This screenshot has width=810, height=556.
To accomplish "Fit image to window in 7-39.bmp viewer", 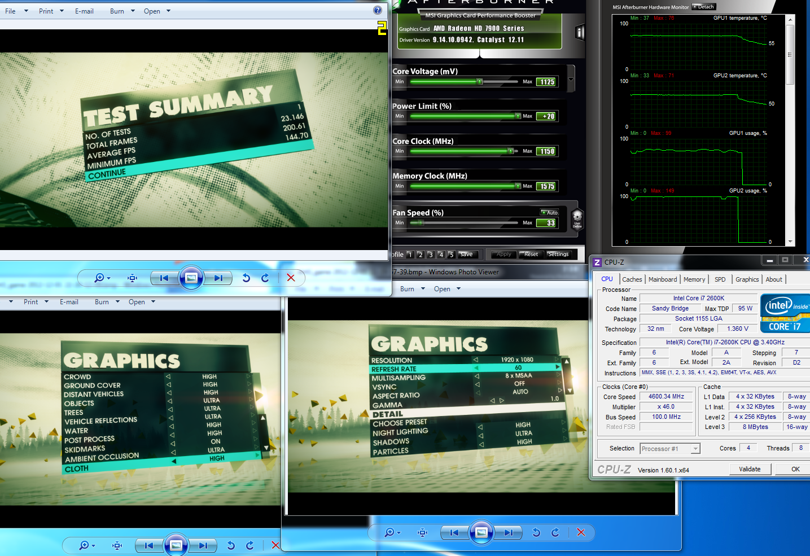I will point(423,532).
